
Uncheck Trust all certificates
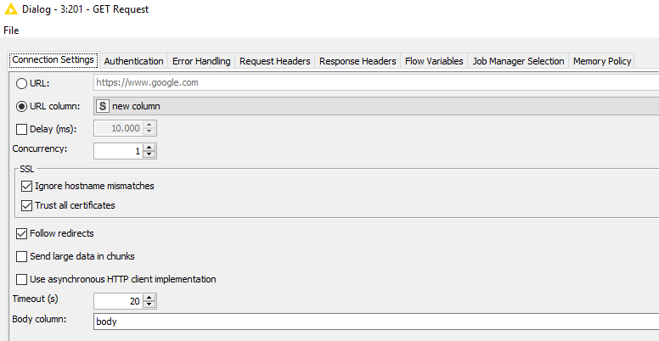click(x=26, y=205)
